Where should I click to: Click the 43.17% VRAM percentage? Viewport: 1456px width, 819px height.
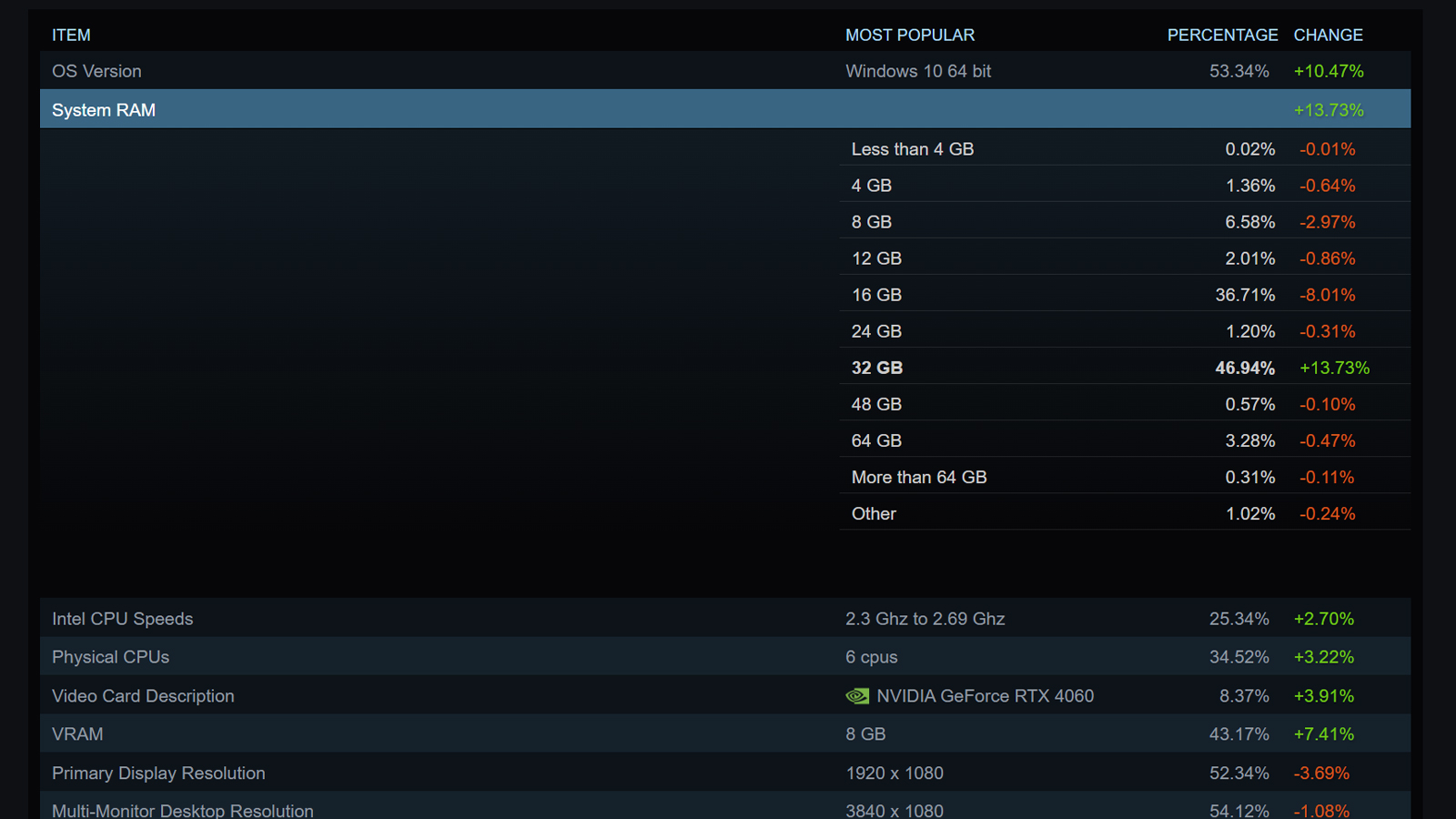(1239, 734)
